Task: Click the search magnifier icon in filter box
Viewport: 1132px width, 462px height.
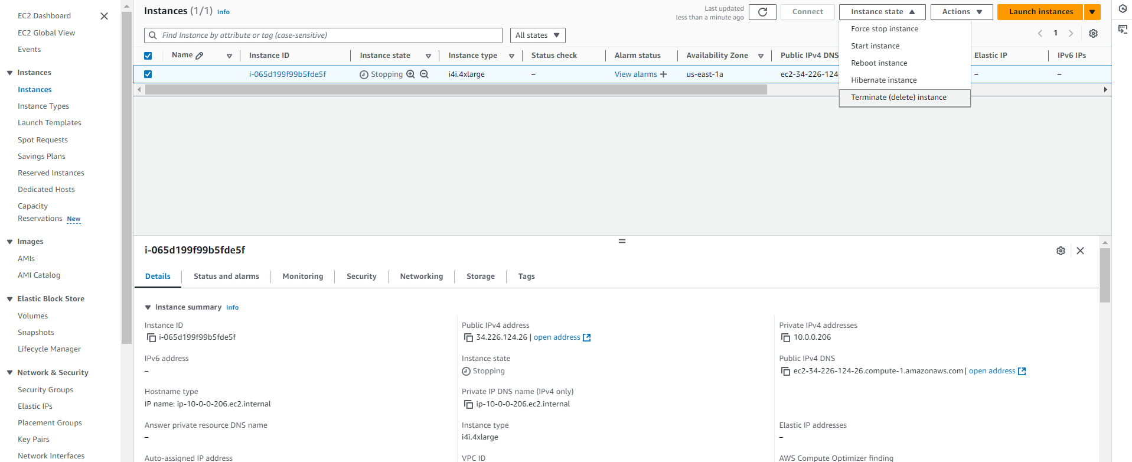Action: click(154, 35)
